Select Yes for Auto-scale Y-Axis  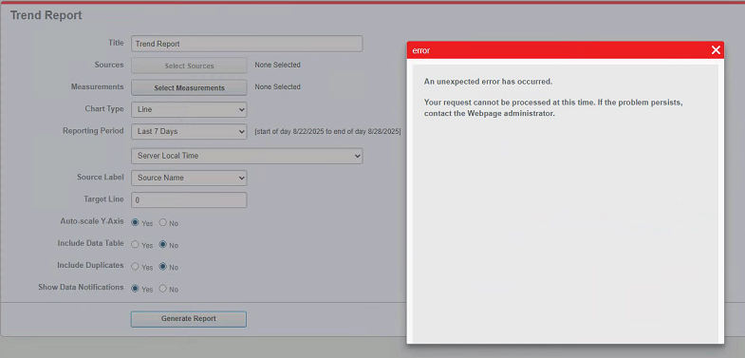tap(135, 222)
